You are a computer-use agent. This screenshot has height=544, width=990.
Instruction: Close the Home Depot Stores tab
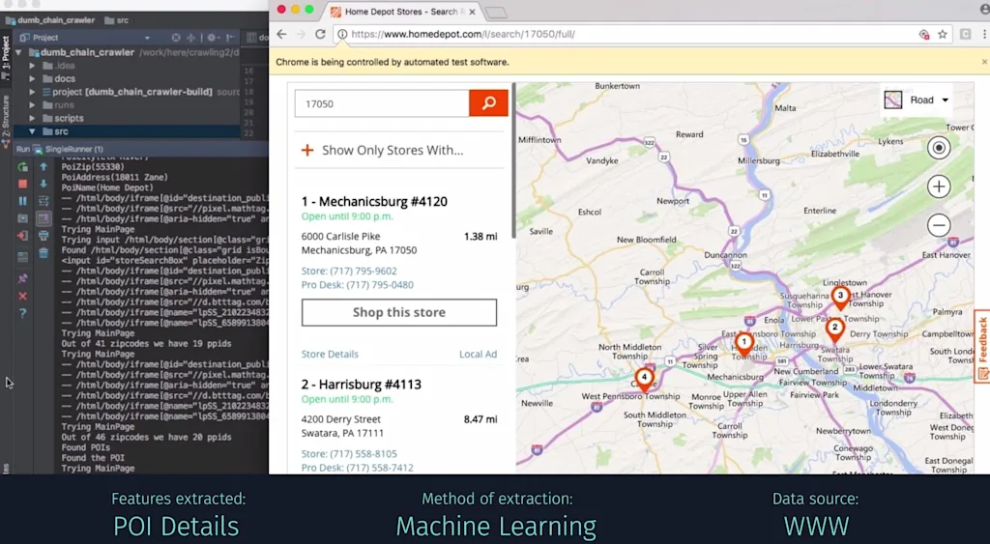tap(472, 12)
